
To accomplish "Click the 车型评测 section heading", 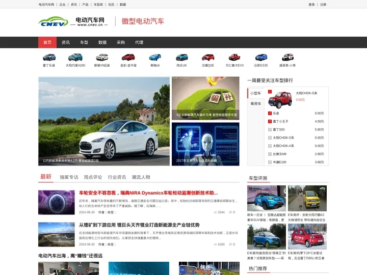I will 258,178.
